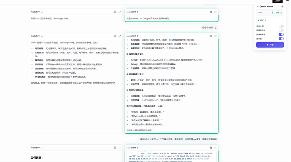291x162 pixels.
Task: Expand Assistant A's '如何运行' card
Action: pyautogui.click(x=120, y=148)
